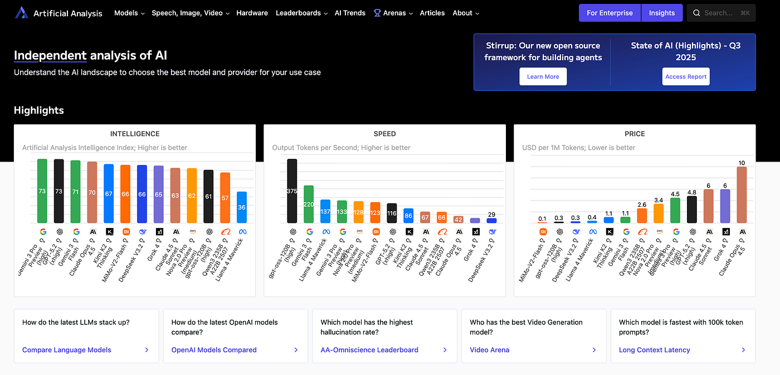Click the green bar valued 73 in Intelligence chart
Viewport: 780px width, 375px height.
42,191
